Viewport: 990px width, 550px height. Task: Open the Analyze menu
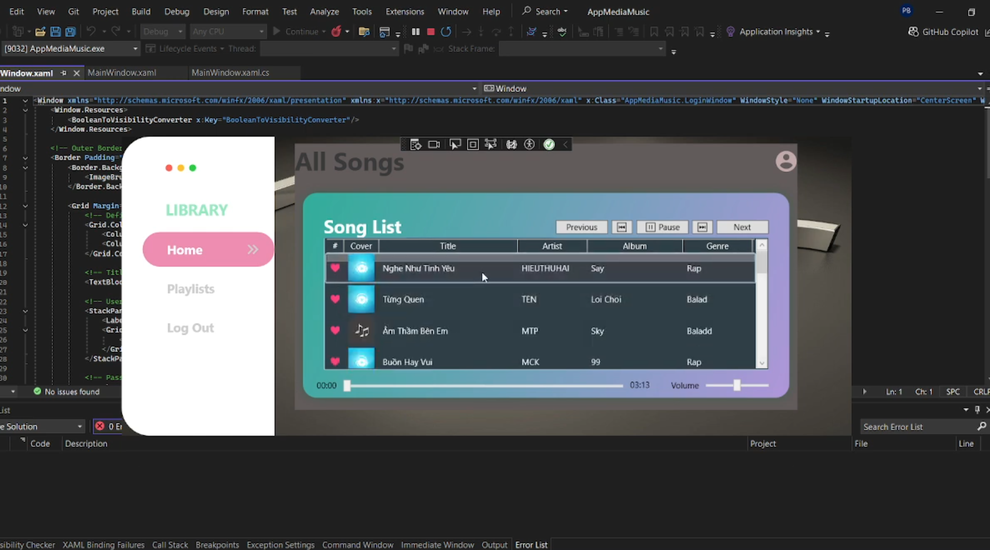(x=324, y=12)
